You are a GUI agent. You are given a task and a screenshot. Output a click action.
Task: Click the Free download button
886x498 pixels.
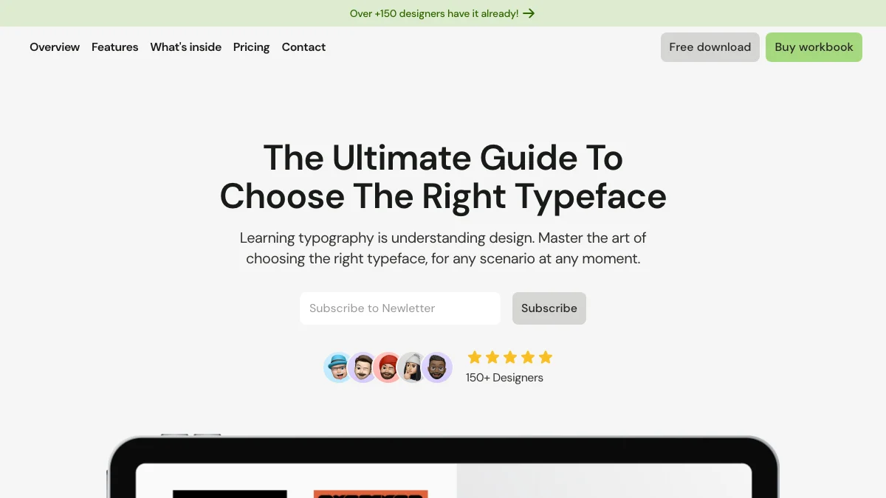710,47
